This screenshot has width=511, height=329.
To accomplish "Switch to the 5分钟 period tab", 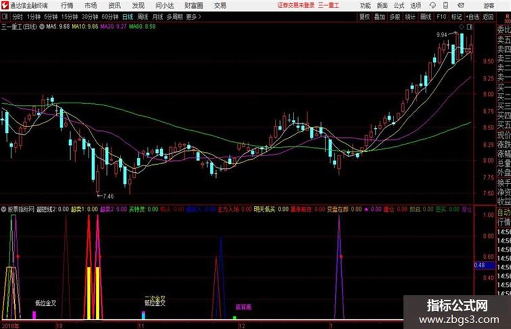I will click(x=51, y=17).
